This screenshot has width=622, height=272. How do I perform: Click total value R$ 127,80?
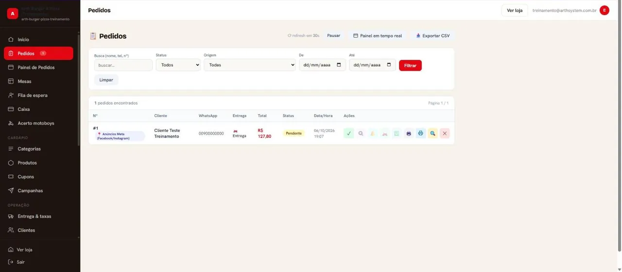(264, 133)
